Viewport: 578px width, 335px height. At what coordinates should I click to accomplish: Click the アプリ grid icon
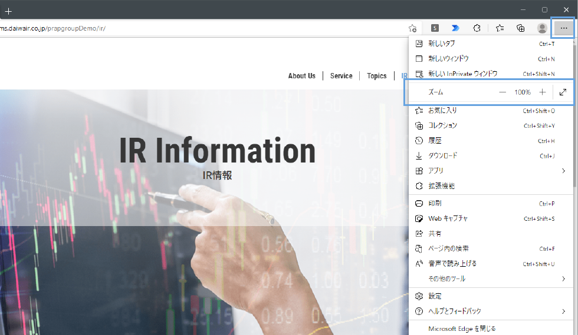[x=419, y=171]
